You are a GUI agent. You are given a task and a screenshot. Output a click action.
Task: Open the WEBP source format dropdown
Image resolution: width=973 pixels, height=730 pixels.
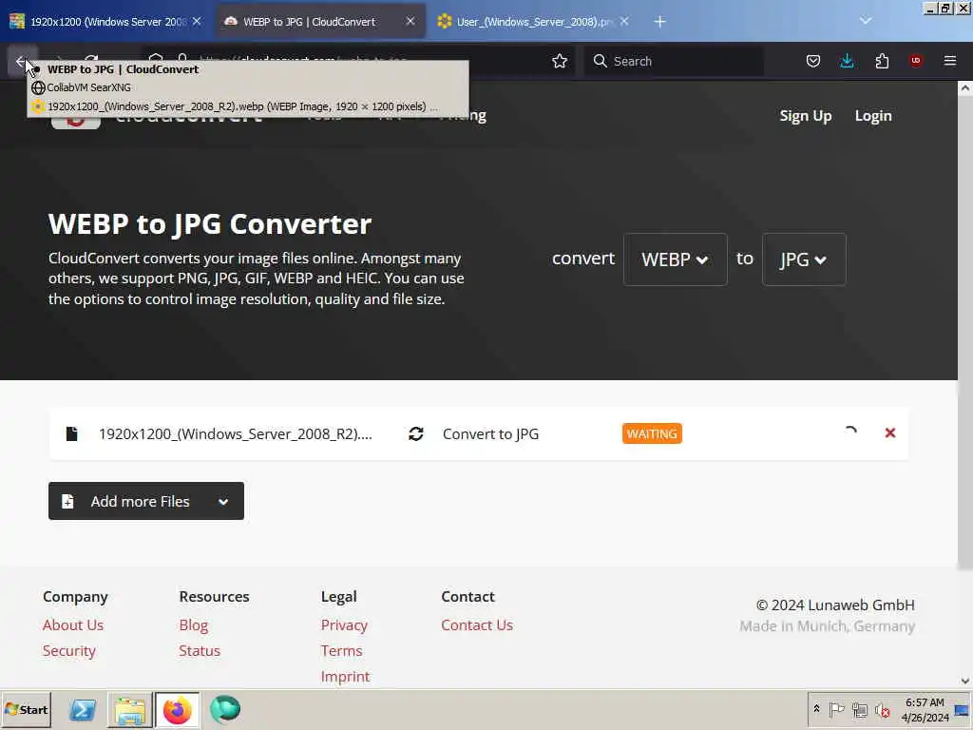(x=676, y=259)
